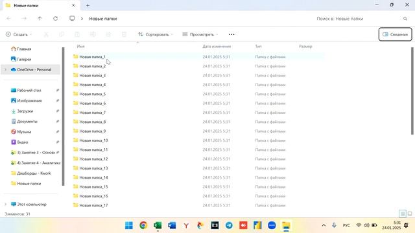415x233 pixels.
Task: Open the three-dots more options menu
Action: (x=231, y=34)
